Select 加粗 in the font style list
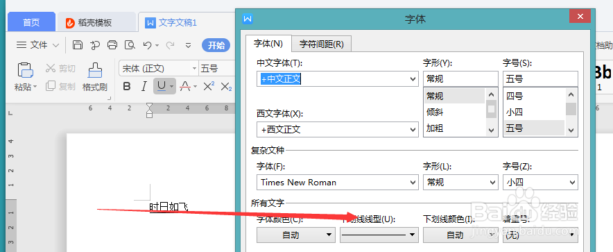Viewport: 613px width, 252px height. pyautogui.click(x=454, y=128)
